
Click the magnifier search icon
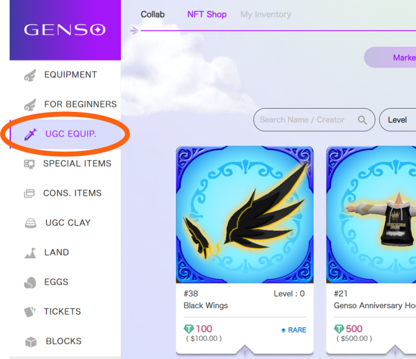click(362, 120)
